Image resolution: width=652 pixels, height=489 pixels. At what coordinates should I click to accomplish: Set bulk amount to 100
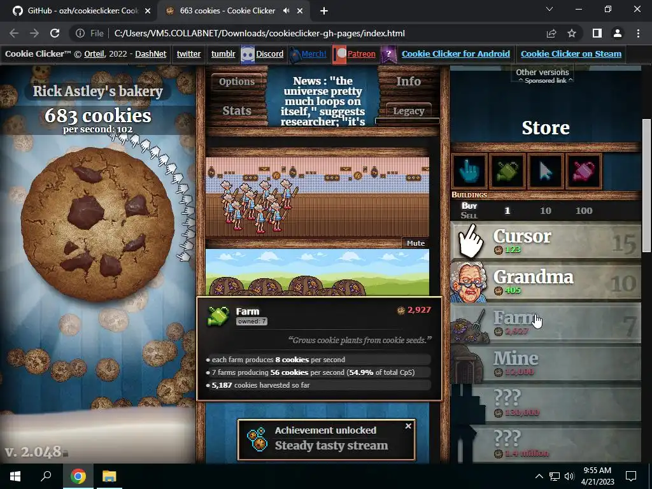[584, 211]
